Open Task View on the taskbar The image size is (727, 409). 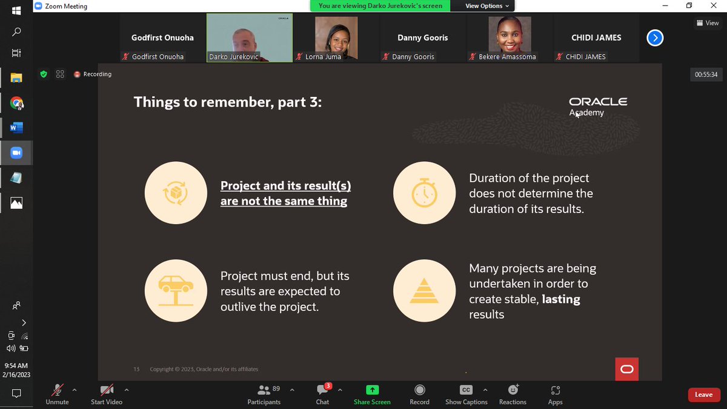click(16, 53)
